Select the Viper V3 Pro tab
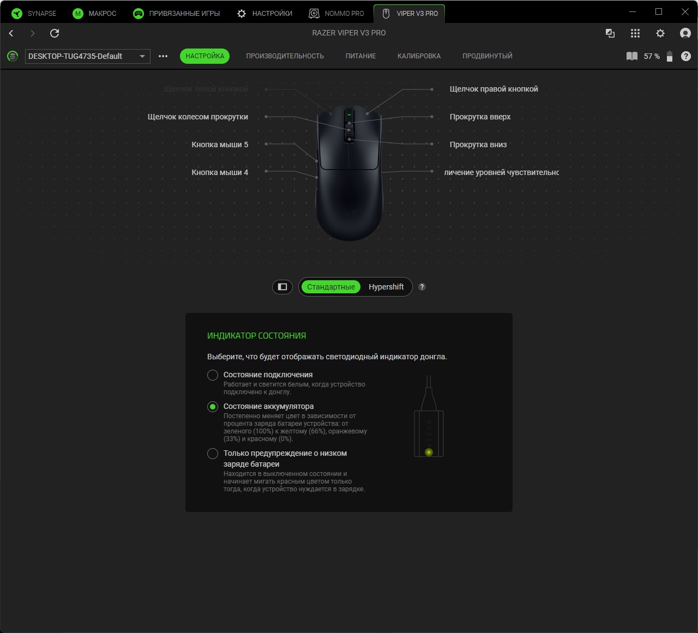This screenshot has height=633, width=698. (410, 14)
